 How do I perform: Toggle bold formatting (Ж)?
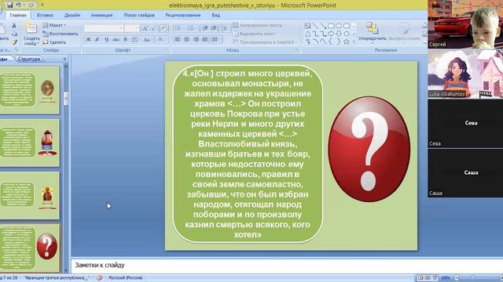coord(88,39)
